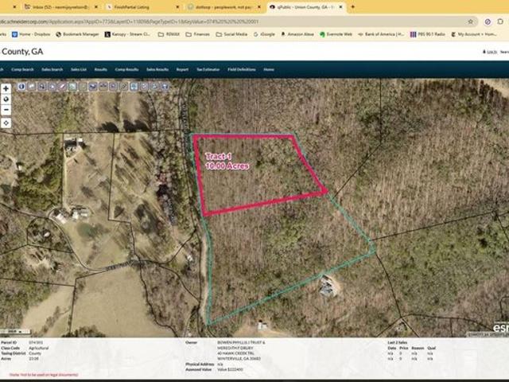Open the Report menu item
This screenshot has width=509, height=382.
[182, 69]
